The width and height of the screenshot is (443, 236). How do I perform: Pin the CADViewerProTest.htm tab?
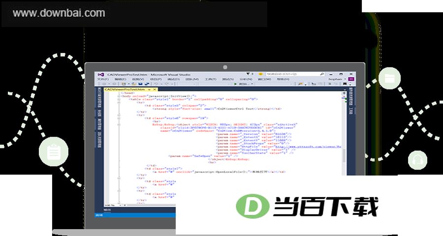pyautogui.click(x=150, y=89)
